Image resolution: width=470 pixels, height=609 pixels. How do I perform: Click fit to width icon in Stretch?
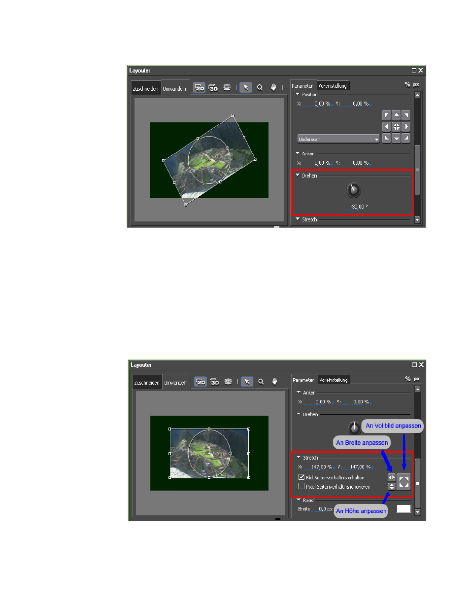(x=392, y=477)
